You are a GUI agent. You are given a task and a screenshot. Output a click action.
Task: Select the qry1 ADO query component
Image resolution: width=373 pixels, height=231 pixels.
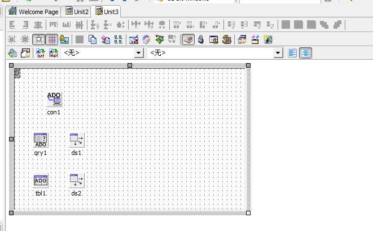[41, 140]
